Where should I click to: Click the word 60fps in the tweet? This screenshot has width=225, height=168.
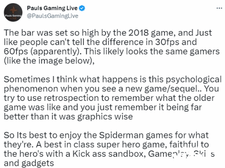click(x=16, y=52)
